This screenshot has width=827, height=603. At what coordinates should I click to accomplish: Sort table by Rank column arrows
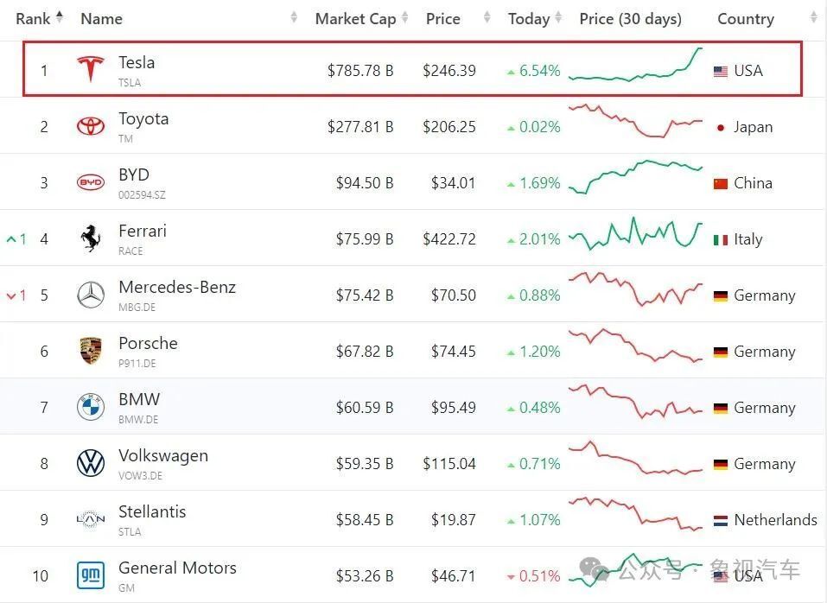pos(60,18)
